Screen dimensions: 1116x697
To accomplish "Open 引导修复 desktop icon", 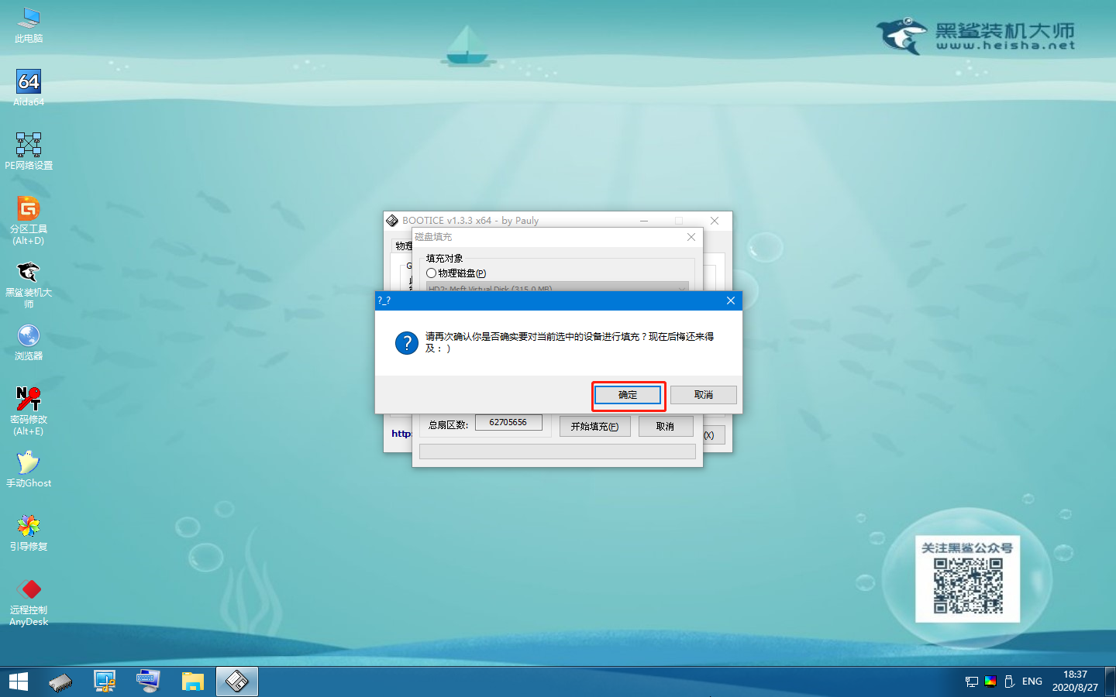I will pyautogui.click(x=29, y=533).
